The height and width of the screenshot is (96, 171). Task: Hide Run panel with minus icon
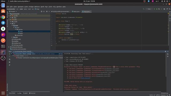(x=168, y=51)
